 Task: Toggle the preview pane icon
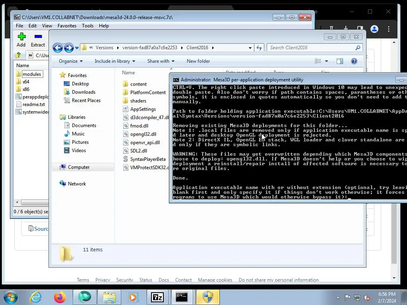coord(340,61)
